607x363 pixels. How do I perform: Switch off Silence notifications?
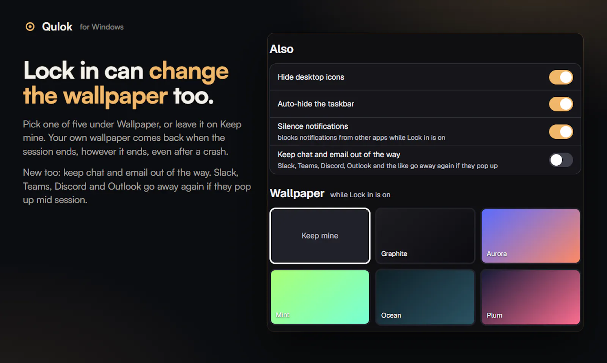(561, 132)
